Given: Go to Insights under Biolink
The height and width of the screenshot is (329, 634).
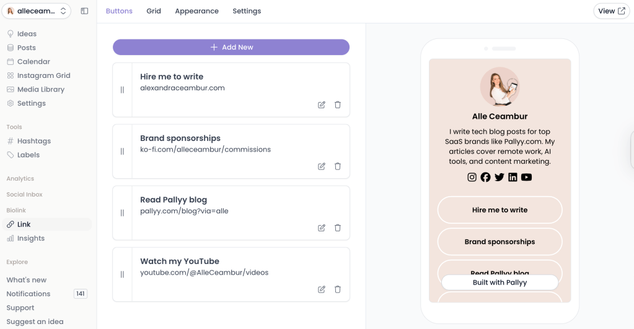Looking at the screenshot, I should 31,238.
